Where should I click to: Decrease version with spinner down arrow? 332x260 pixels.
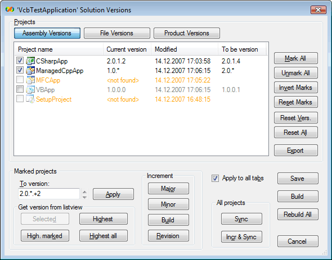tap(84, 197)
